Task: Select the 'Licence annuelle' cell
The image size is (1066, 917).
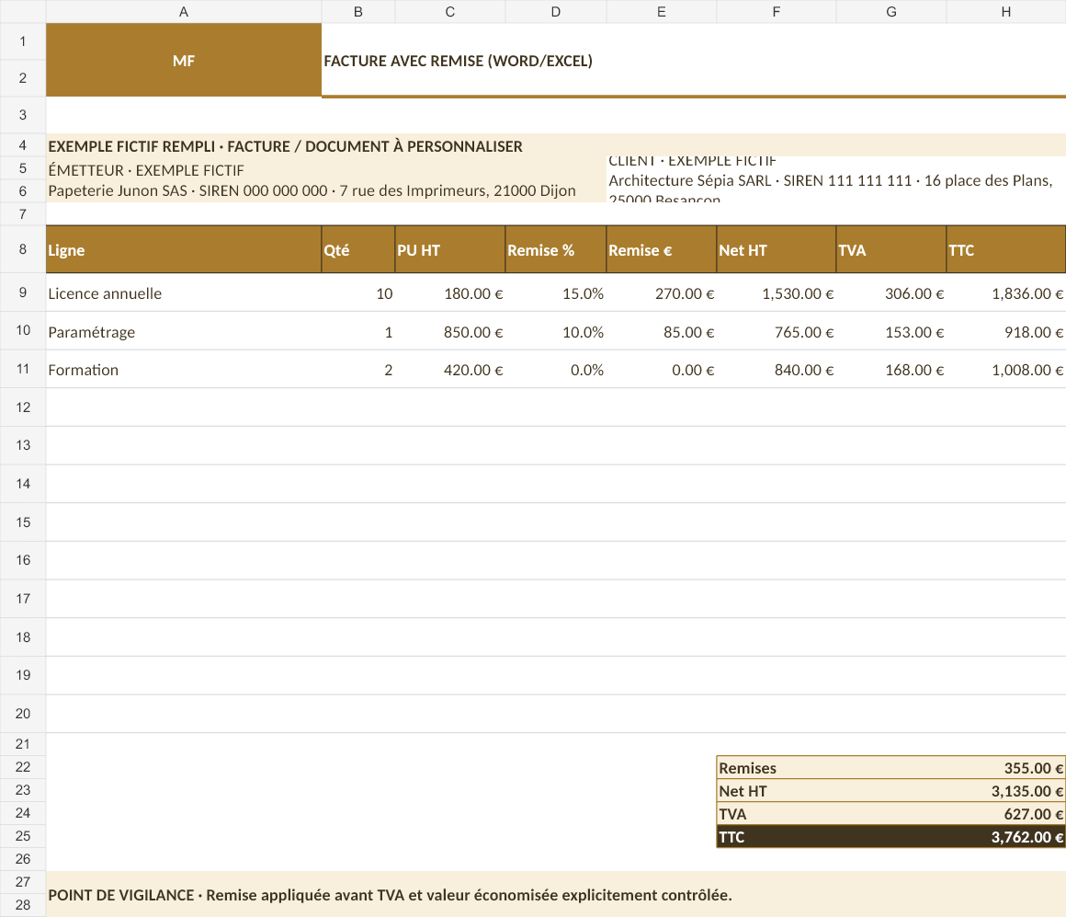Action: pyautogui.click(x=184, y=293)
